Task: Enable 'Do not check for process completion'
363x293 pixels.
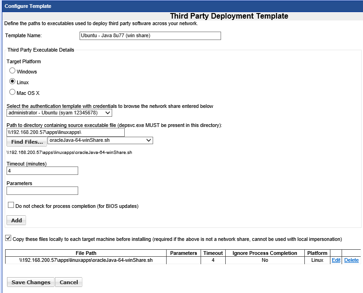Action: tap(11, 205)
